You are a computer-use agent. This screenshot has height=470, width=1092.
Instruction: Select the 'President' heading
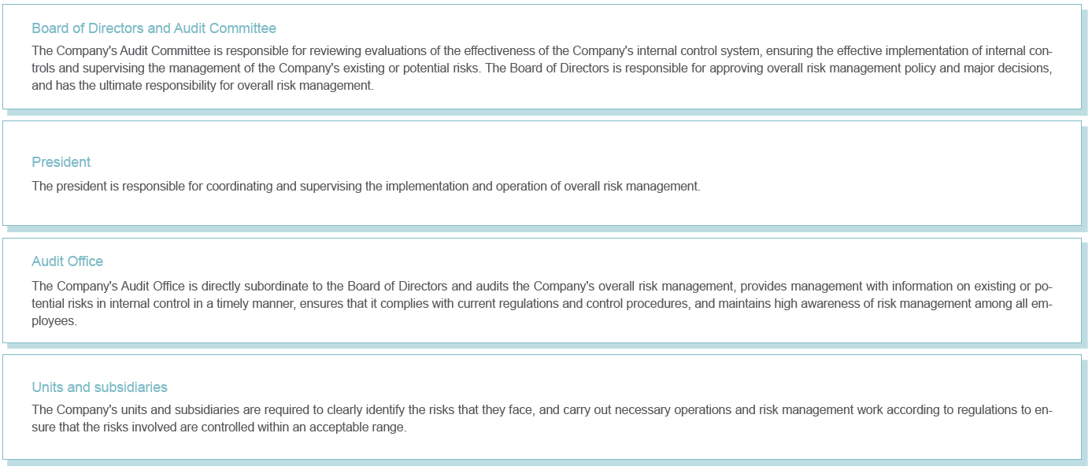(x=61, y=162)
